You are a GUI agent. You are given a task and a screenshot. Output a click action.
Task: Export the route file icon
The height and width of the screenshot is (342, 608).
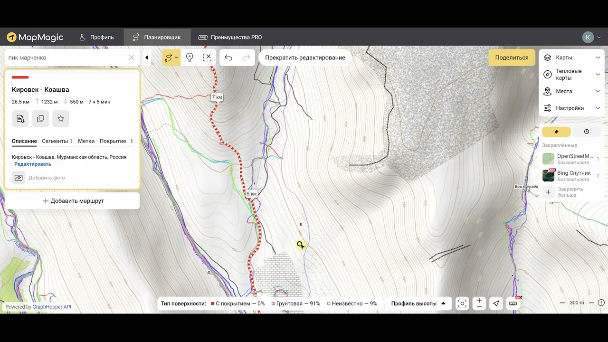(20, 119)
